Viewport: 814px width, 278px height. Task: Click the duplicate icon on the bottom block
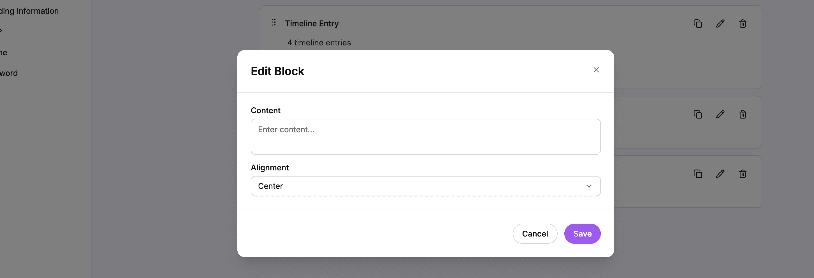tap(698, 173)
